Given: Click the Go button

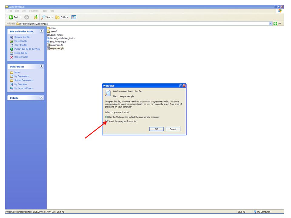Looking at the screenshot, I should [x=277, y=24].
